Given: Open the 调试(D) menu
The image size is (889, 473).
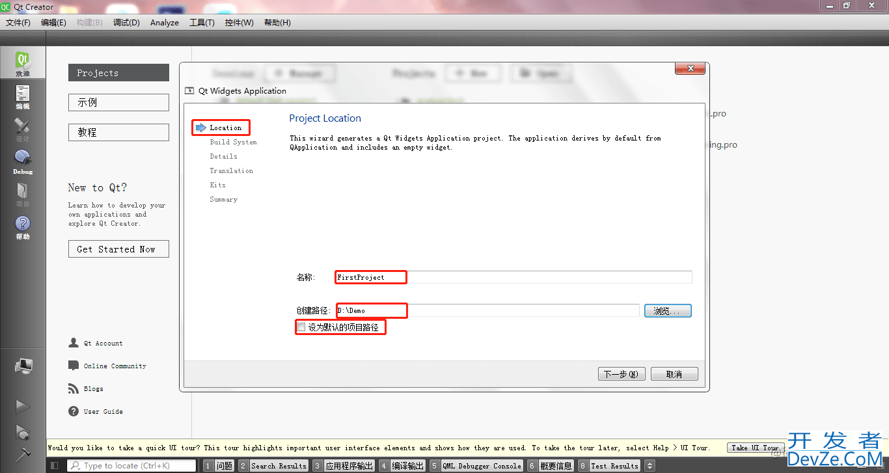Looking at the screenshot, I should (126, 22).
